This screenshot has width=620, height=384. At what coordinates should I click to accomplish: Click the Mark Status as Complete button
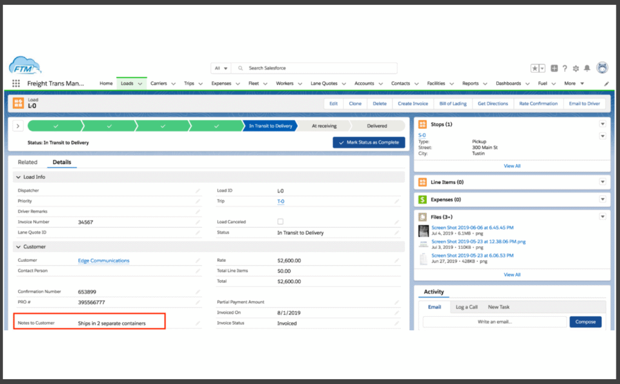(x=368, y=142)
